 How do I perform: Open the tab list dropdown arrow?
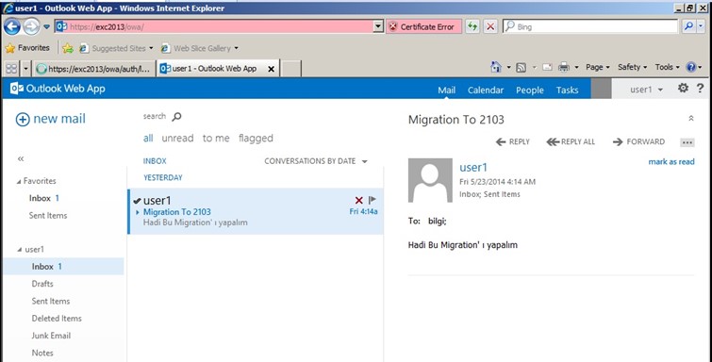25,69
